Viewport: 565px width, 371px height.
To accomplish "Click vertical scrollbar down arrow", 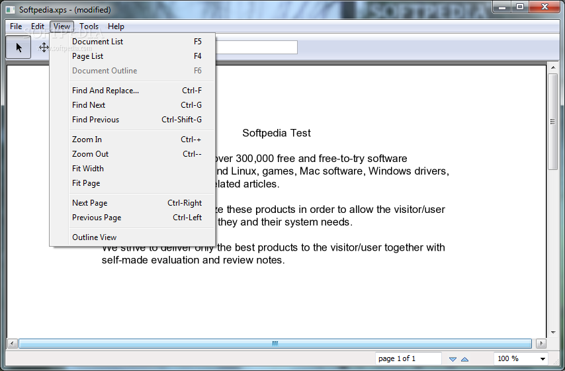I will (x=552, y=333).
